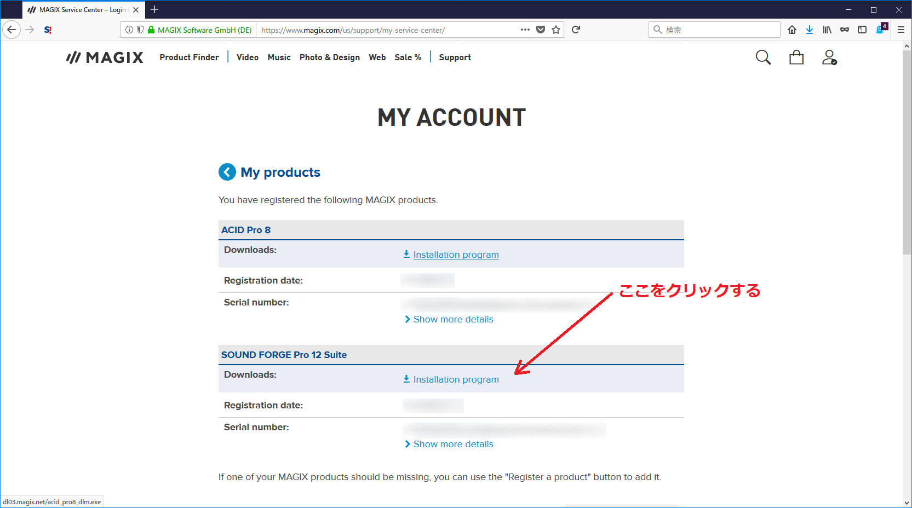The image size is (912, 508).
Task: Click the private mask extension icon
Action: point(845,30)
